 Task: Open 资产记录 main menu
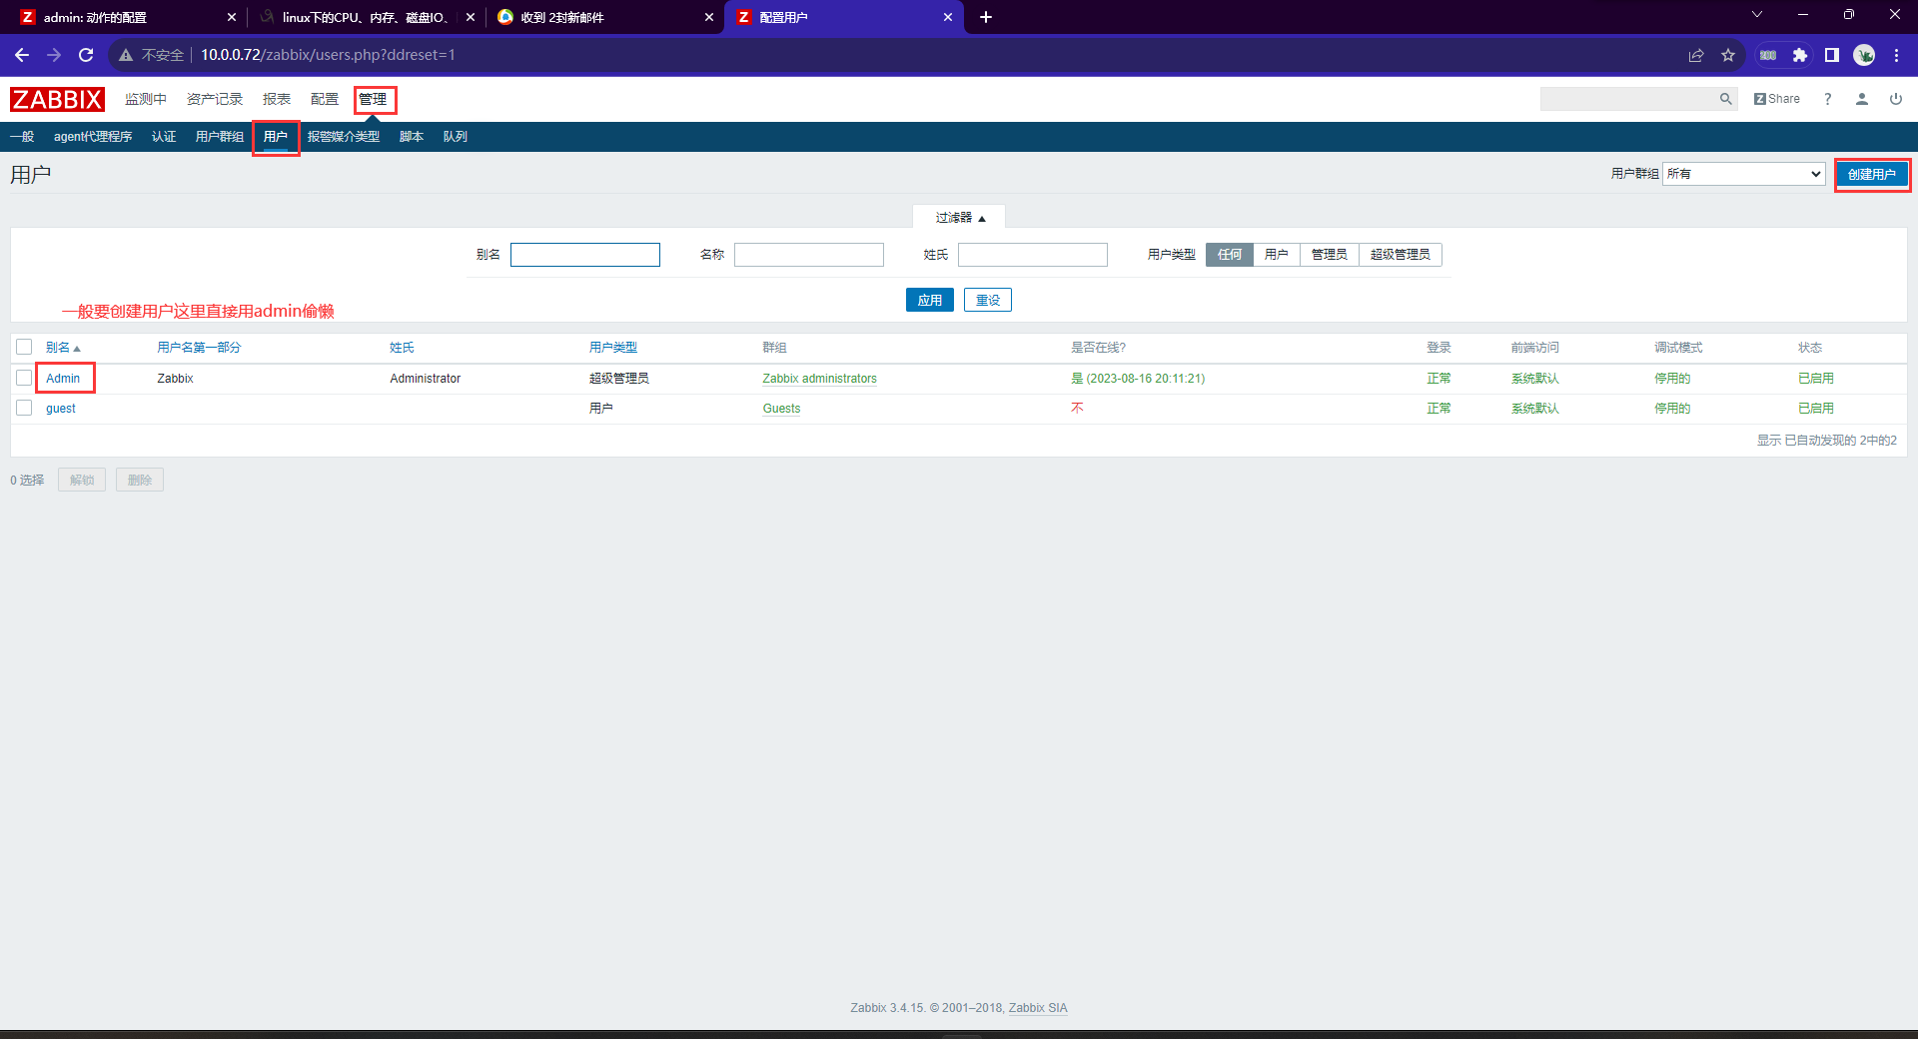tap(215, 99)
